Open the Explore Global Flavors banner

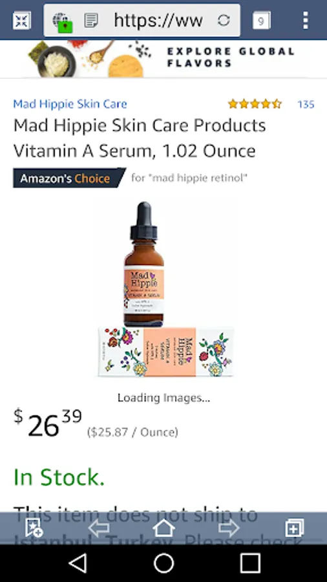tap(163, 58)
